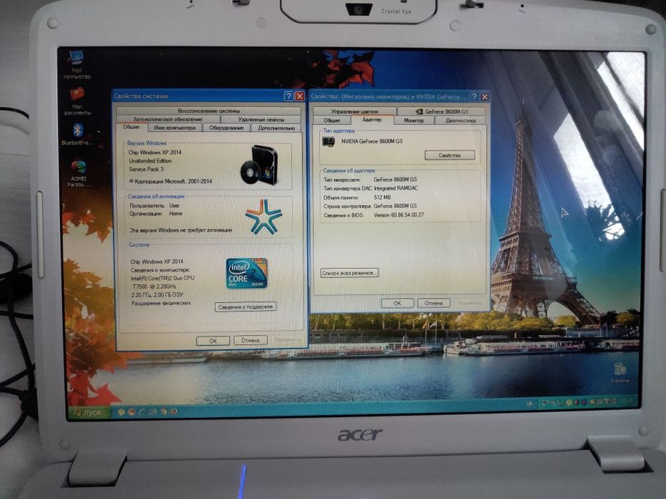Click the 512 MB memory value
The width and height of the screenshot is (666, 499).
383,197
